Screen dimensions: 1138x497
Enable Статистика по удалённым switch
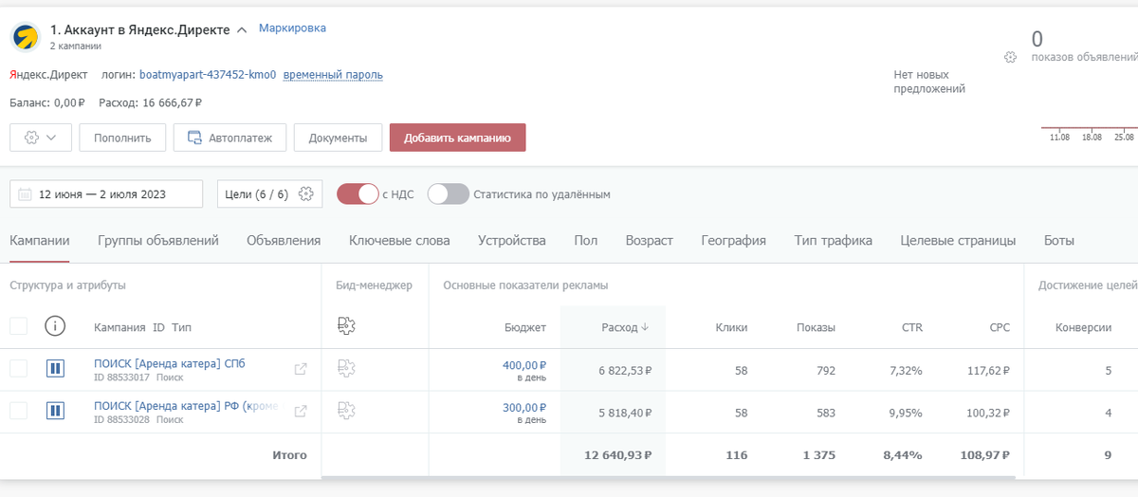(448, 193)
